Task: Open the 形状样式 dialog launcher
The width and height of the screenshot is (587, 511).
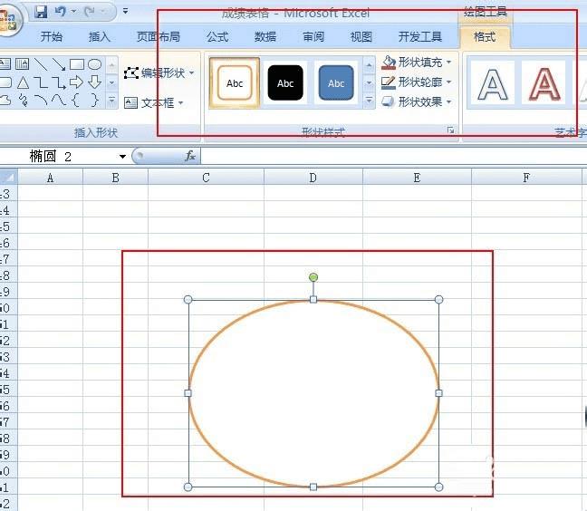Action: tap(451, 130)
